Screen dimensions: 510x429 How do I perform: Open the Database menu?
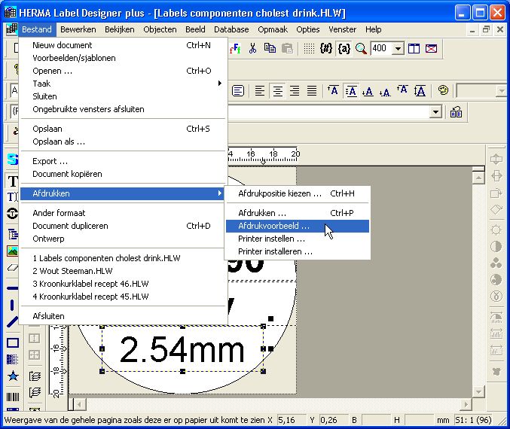pos(231,29)
